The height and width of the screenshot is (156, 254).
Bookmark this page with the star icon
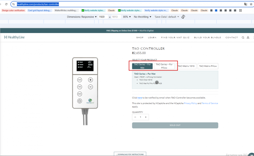[x=251, y=4]
